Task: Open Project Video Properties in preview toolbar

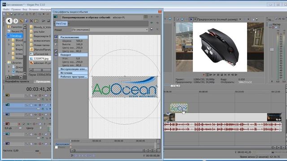Action: (x=178, y=19)
